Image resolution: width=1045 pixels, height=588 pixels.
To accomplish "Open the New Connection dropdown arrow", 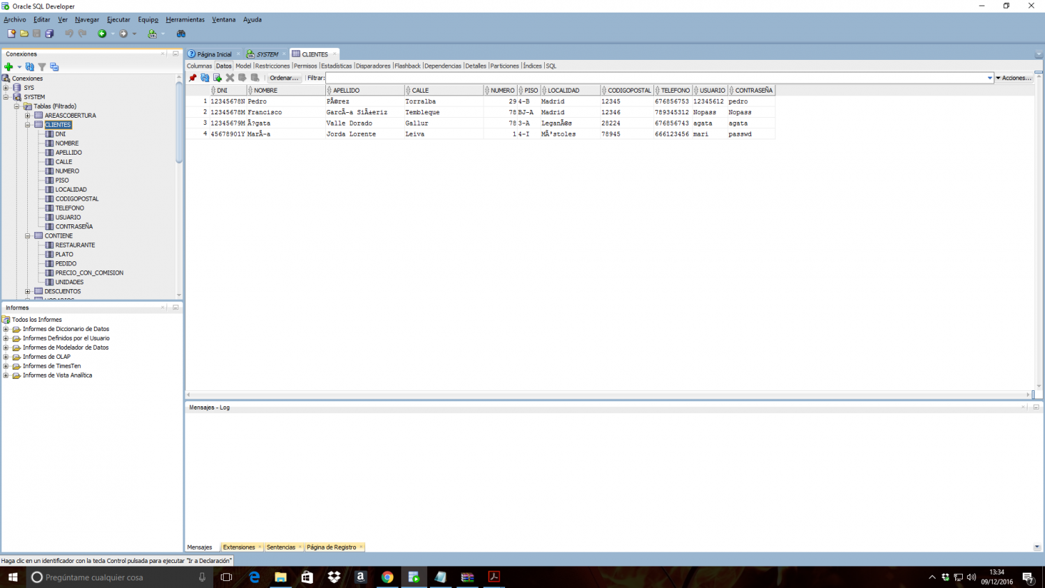I will 20,67.
